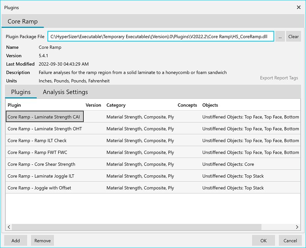Click Objects cell of Ramp ILT Check row
Viewport: 306px width, 248px height.
(251, 140)
